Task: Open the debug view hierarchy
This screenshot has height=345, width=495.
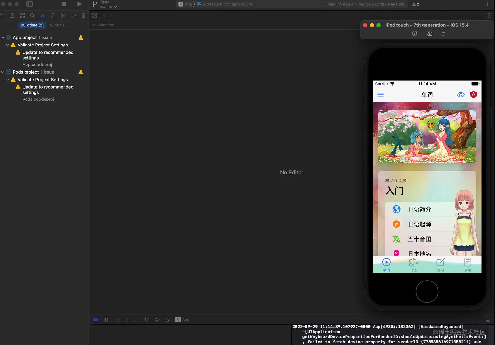Action: (147, 320)
